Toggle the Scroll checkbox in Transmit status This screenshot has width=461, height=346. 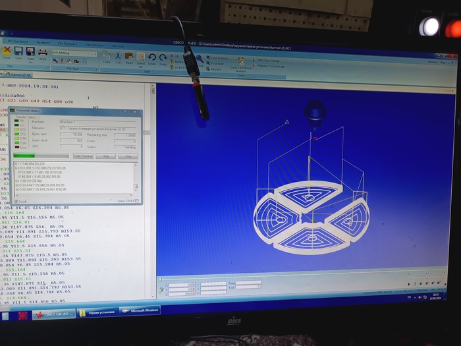(x=16, y=202)
